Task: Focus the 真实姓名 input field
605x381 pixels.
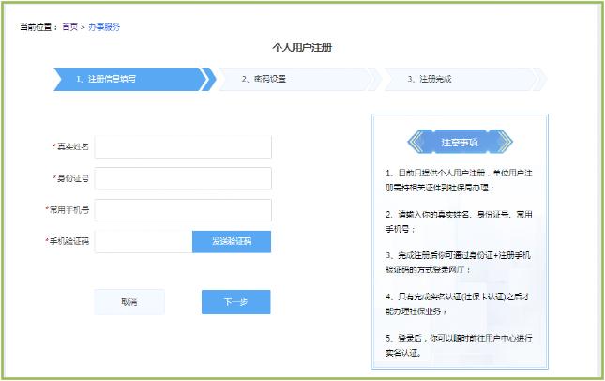Action: pos(183,147)
